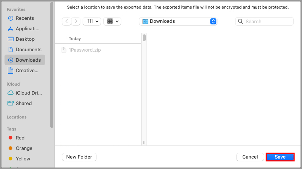Open iCloud Drive from the sidebar
The height and width of the screenshot is (169, 302).
click(29, 93)
